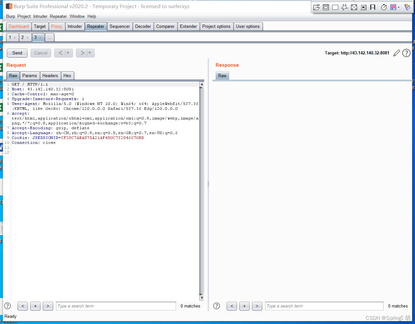This screenshot has height=324, width=415.
Task: Expand the output destination dropdown arrow
Action: click(x=398, y=7)
